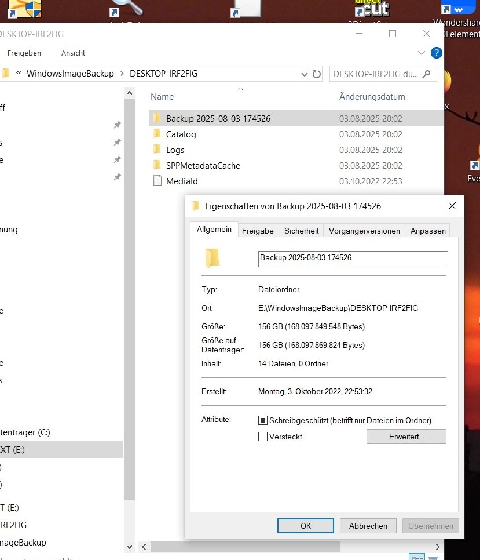Click into the folder name field in properties
Image resolution: width=480 pixels, height=560 pixels.
coord(353,259)
